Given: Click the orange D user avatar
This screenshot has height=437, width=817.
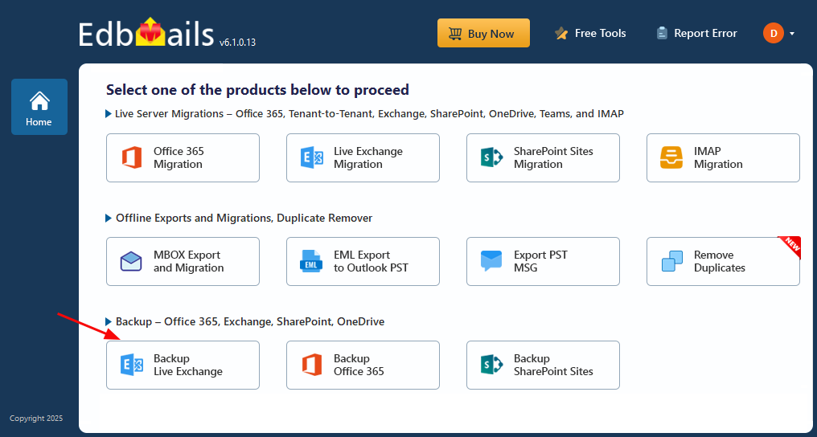Looking at the screenshot, I should (x=774, y=33).
